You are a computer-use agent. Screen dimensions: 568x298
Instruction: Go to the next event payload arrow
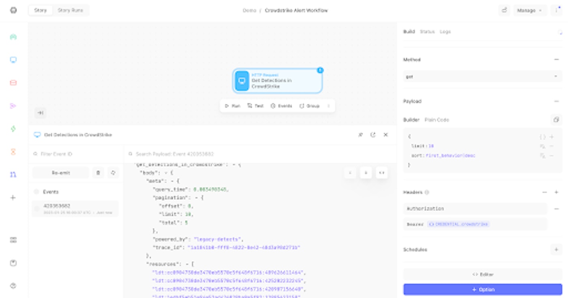(366, 173)
